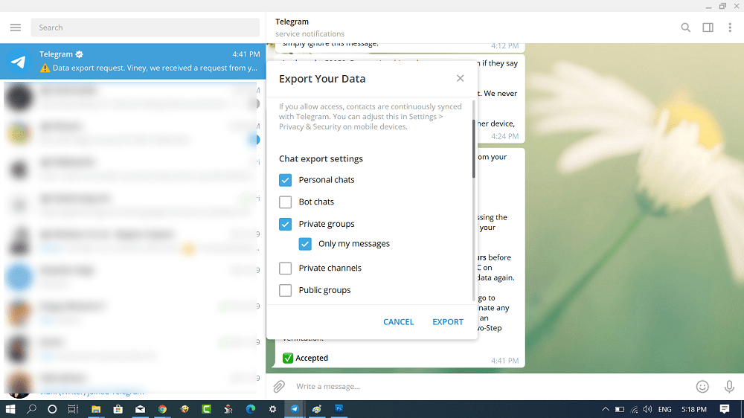The image size is (744, 418).
Task: Open Google Chrome from taskbar
Action: [x=162, y=409]
